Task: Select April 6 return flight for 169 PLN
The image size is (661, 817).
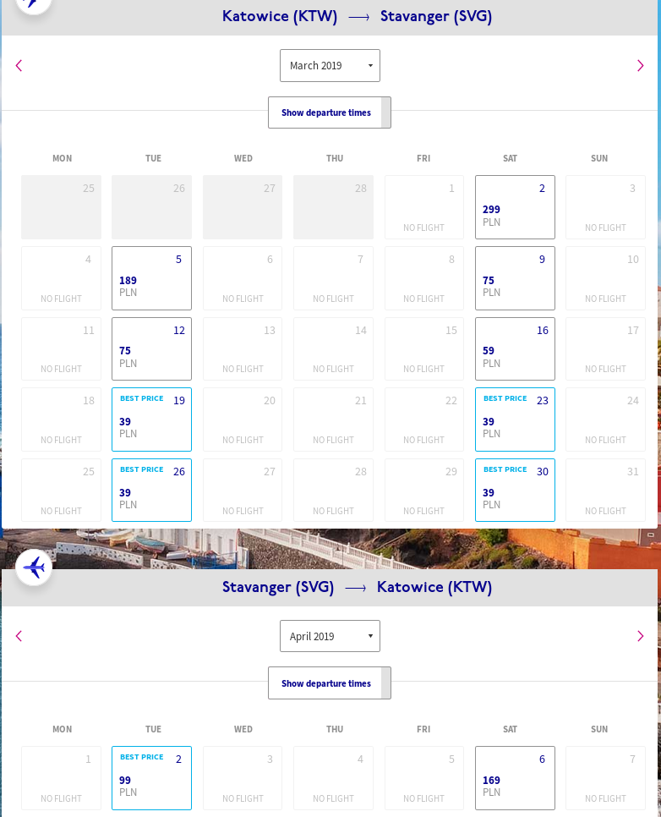Action: (515, 778)
